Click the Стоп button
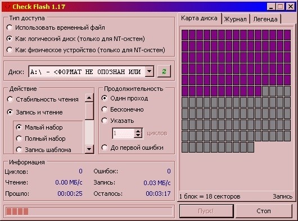 point(264,211)
